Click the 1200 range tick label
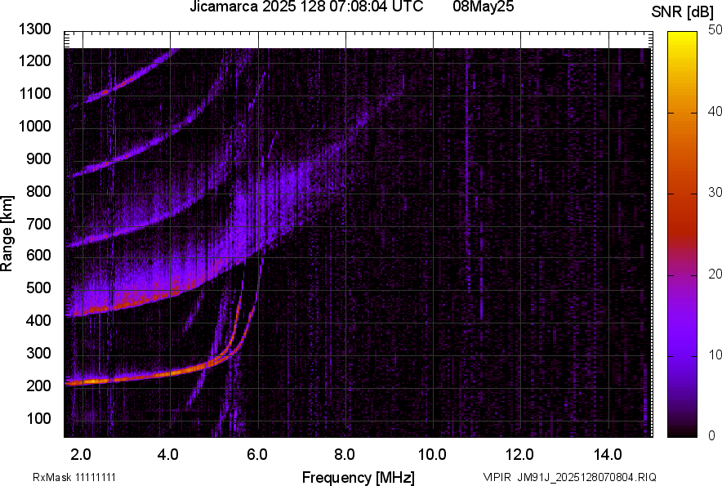This screenshot has width=722, height=486. [34, 60]
